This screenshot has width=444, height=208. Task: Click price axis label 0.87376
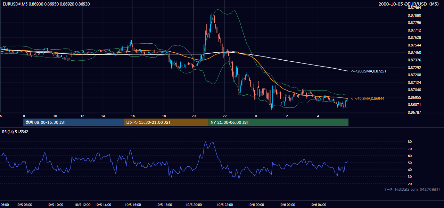[x=414, y=60]
